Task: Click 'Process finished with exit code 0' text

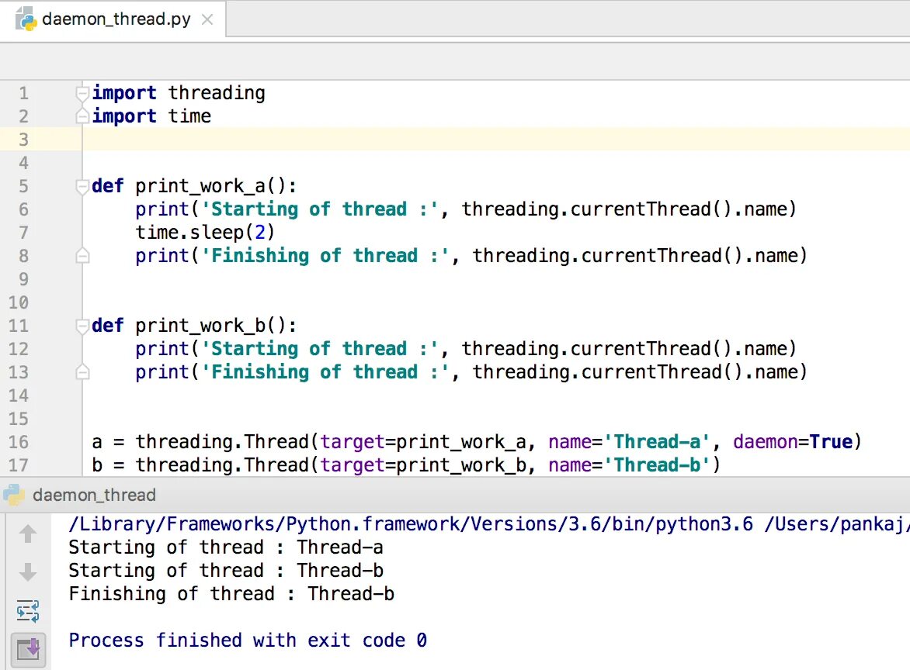Action: (248, 640)
